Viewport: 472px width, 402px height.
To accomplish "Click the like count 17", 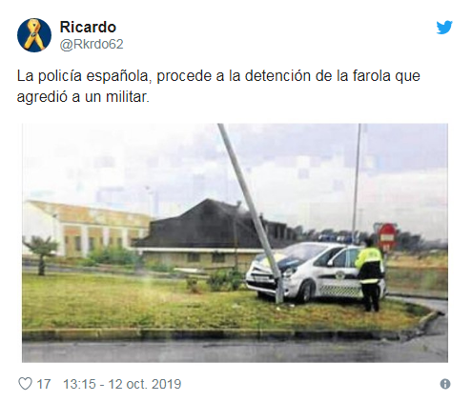I will (44, 384).
